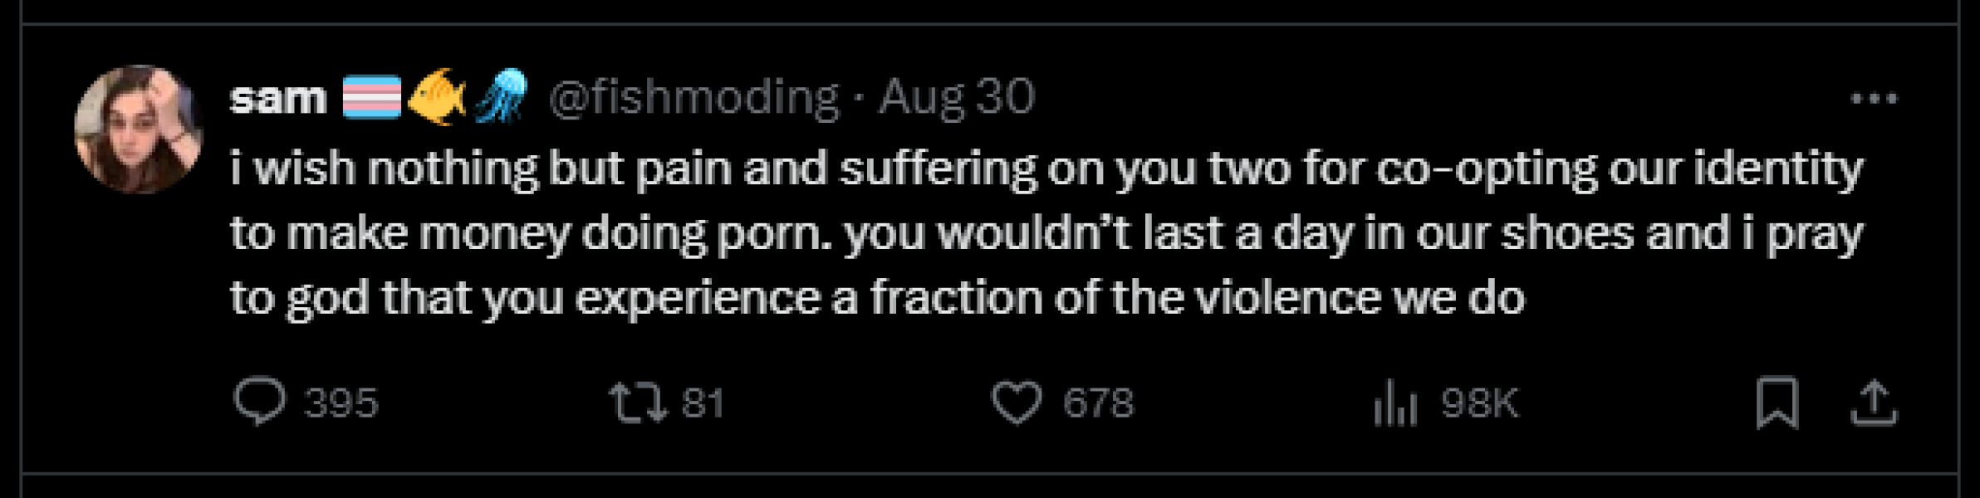
Task: Reply to sam's tweet
Action: click(260, 403)
